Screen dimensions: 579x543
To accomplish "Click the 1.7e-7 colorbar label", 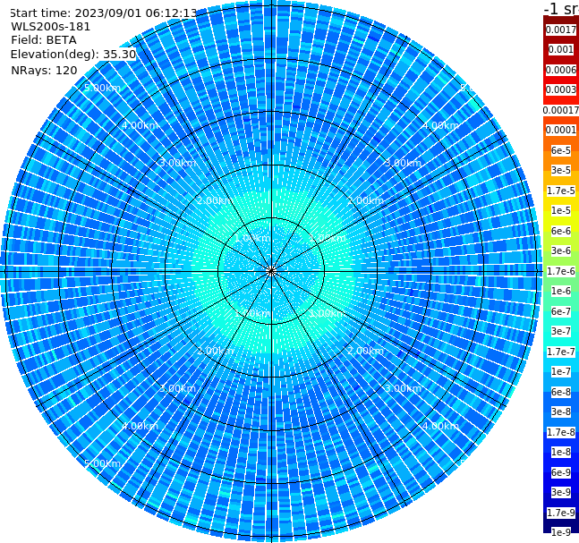I will (x=561, y=352).
